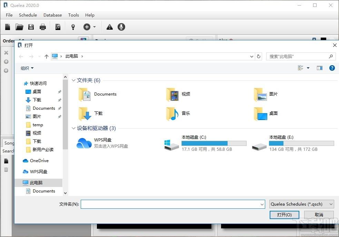Click the 文件名 file name input field

(x=173, y=204)
